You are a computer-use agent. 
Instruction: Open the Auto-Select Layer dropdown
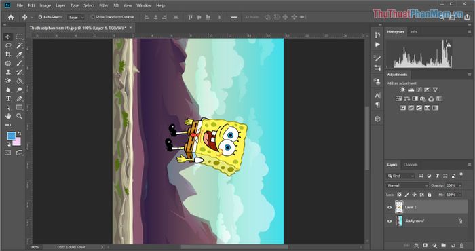coord(76,17)
